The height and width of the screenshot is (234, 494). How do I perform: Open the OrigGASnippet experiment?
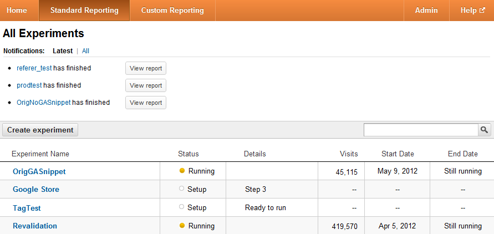click(x=39, y=171)
